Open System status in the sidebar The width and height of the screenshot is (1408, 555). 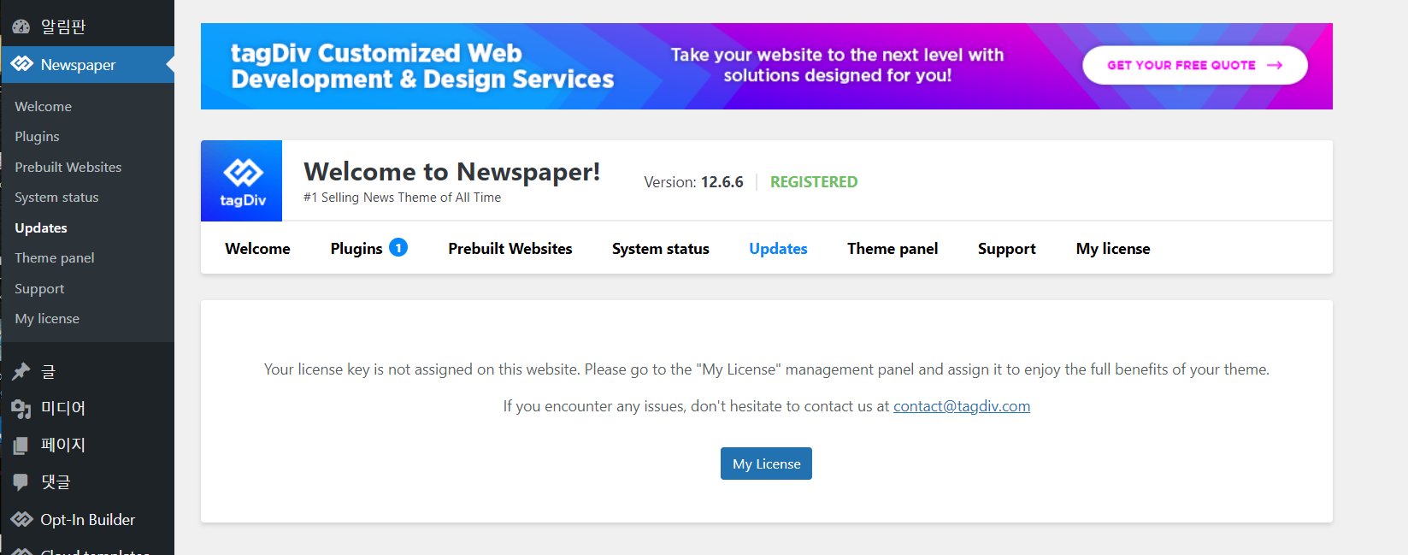(56, 198)
